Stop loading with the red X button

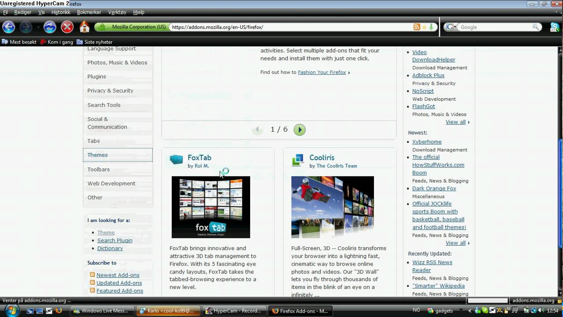pos(67,27)
